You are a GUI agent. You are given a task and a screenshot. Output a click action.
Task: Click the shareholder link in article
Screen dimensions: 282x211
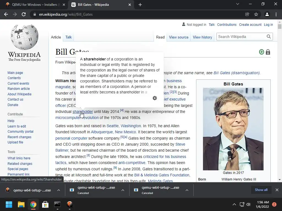[83, 112]
